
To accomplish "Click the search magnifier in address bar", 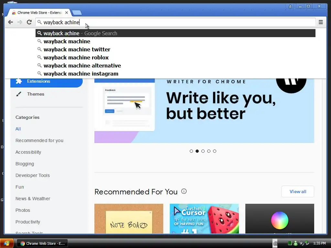I will pyautogui.click(x=39, y=22).
